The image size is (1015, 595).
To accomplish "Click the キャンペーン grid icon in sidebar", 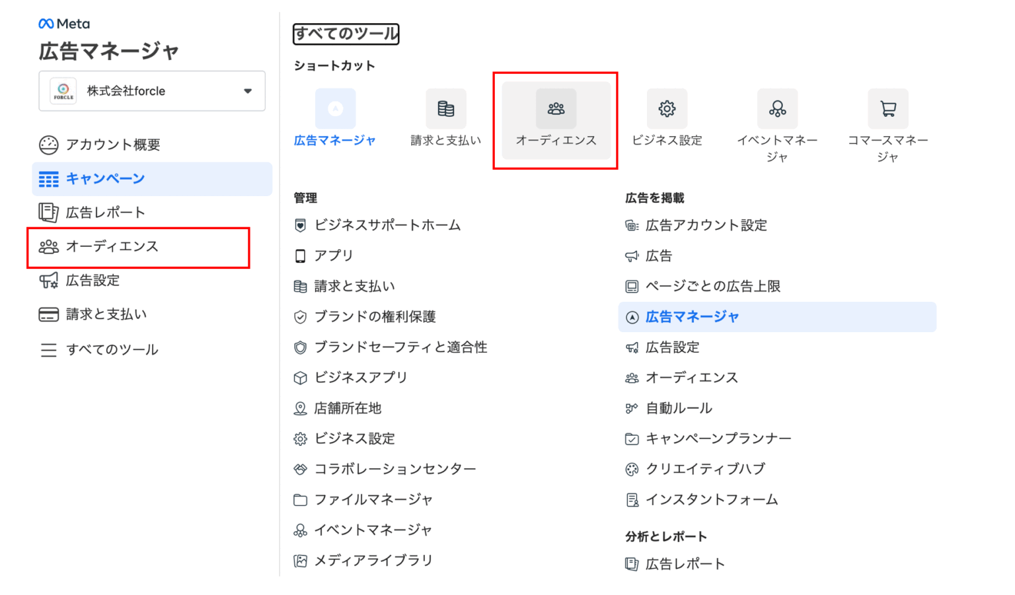I will (48, 179).
